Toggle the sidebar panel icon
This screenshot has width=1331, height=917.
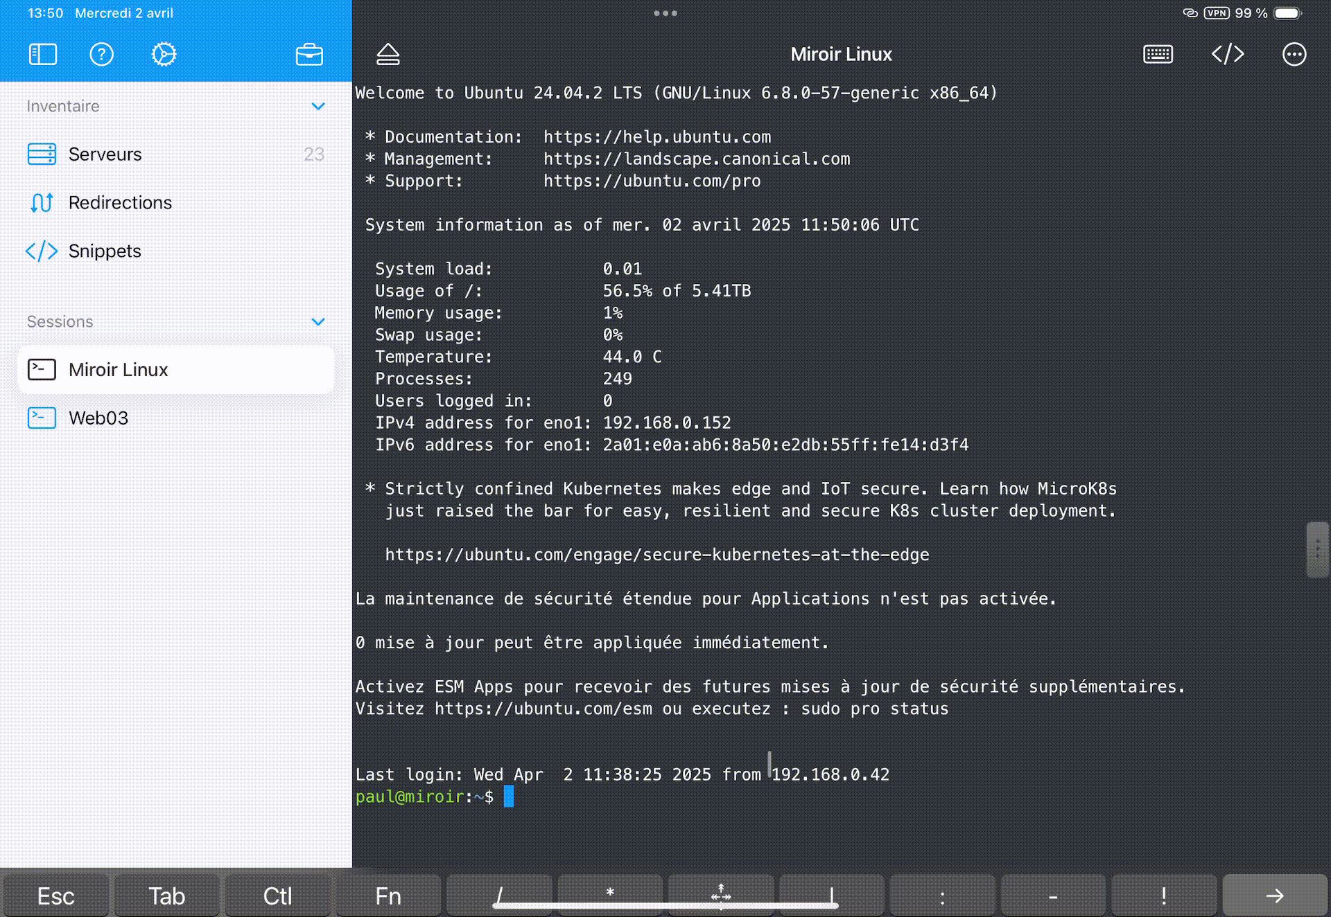click(x=43, y=54)
